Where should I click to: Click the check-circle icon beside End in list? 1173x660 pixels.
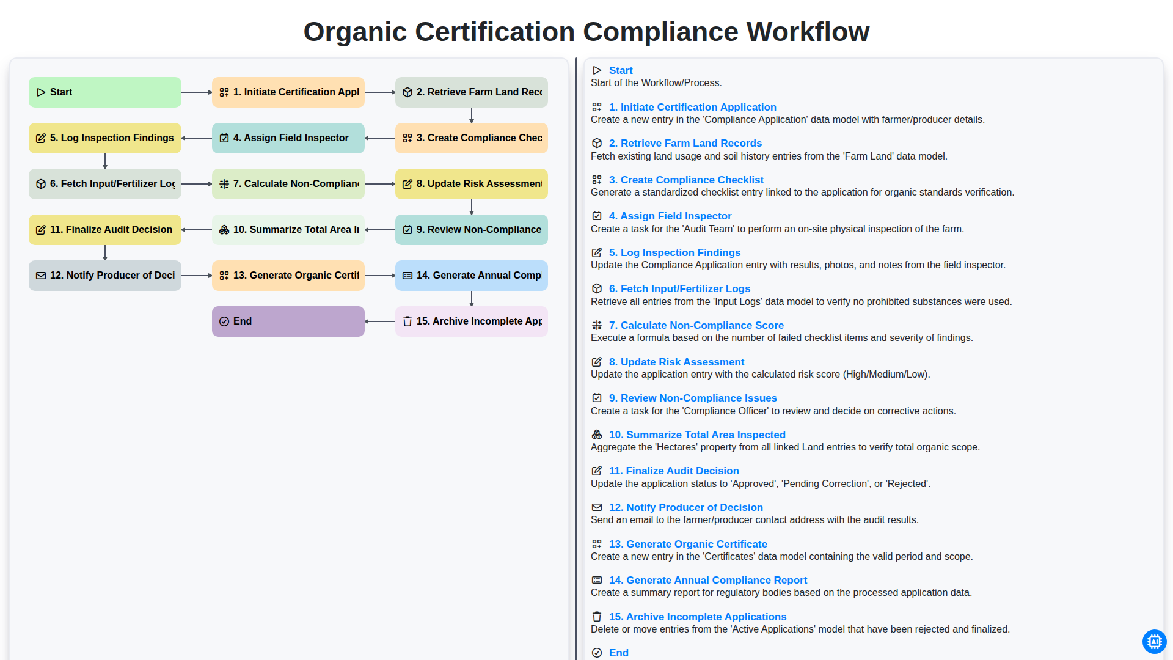(x=597, y=653)
